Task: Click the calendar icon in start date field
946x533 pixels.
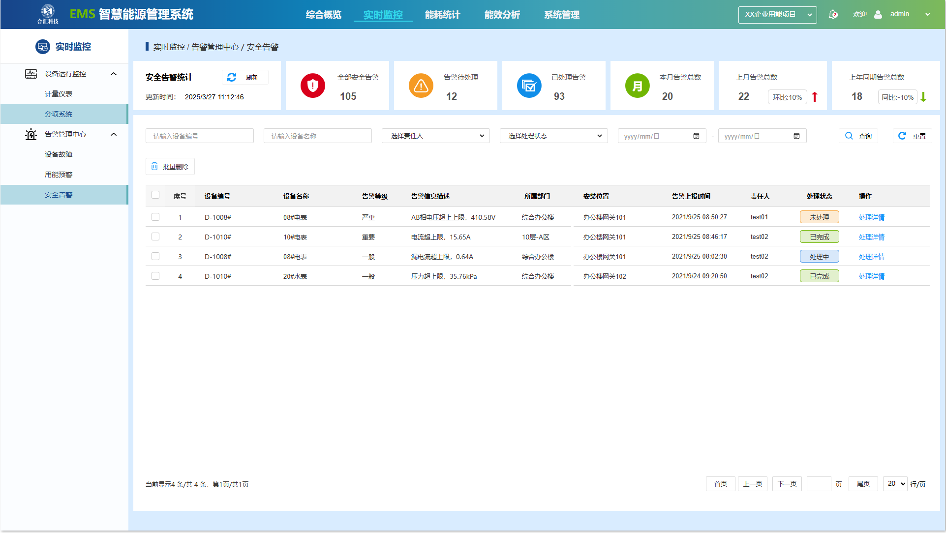Action: click(x=696, y=136)
